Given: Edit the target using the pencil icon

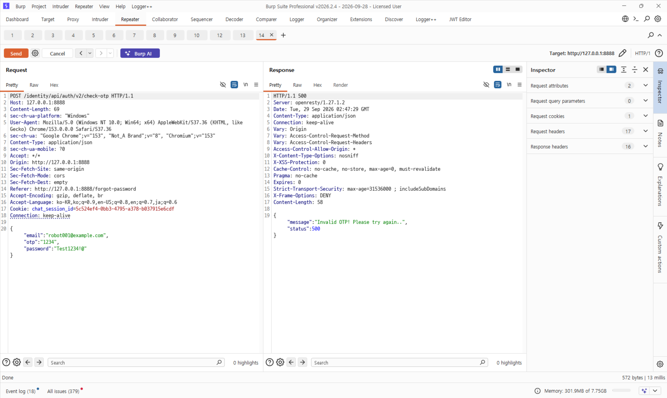Looking at the screenshot, I should 622,53.
